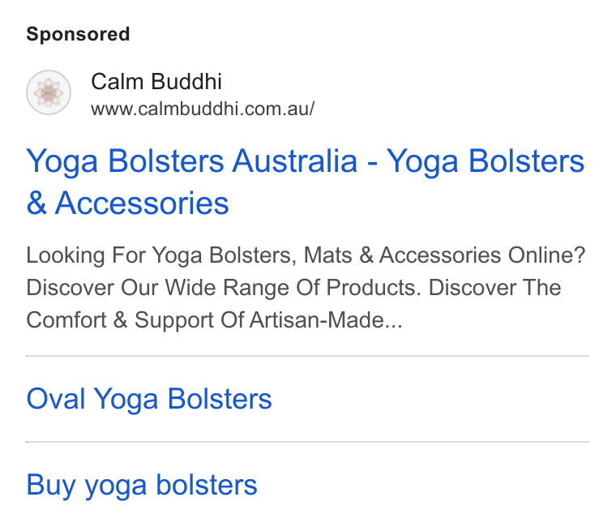Image resolution: width=616 pixels, height=527 pixels.
Task: Click the divider line above Oval Yoga Bolsters
Action: click(308, 356)
